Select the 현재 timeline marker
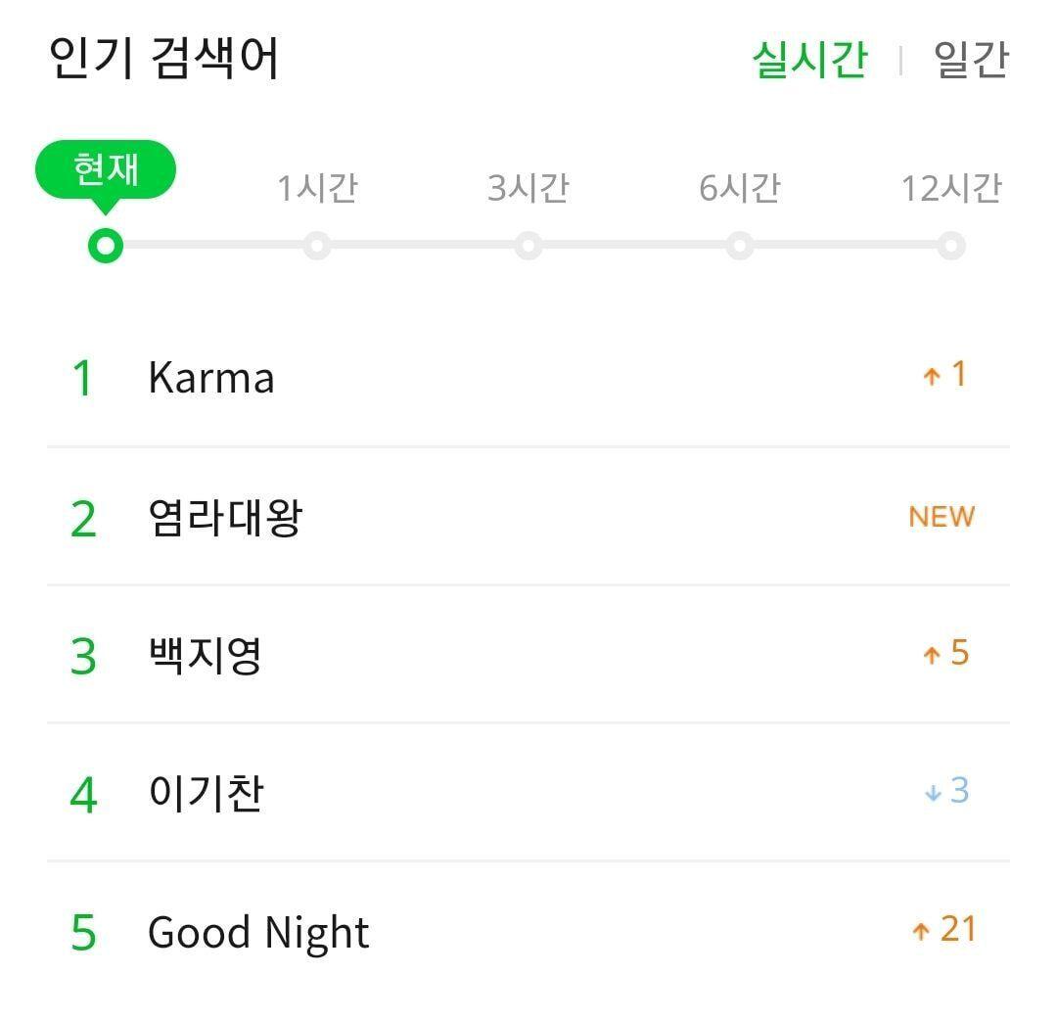The width and height of the screenshot is (1057, 1020). (x=105, y=245)
